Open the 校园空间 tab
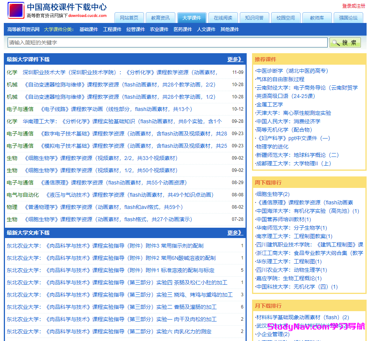The height and width of the screenshot is (341, 375). pos(286,18)
